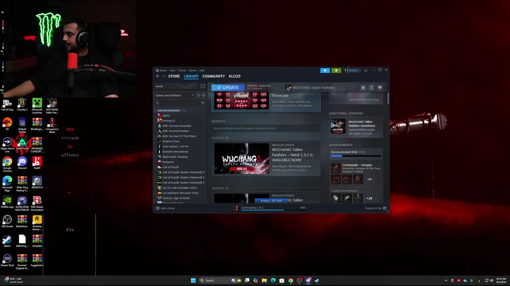Image resolution: width=510 pixels, height=286 pixels.
Task: Click Add a Game link
Action: [x=168, y=208]
